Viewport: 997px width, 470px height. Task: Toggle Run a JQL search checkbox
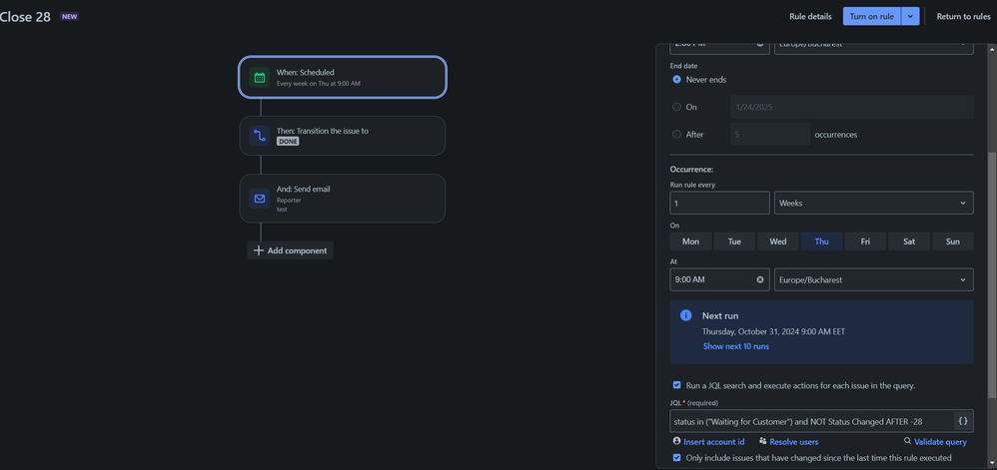676,385
